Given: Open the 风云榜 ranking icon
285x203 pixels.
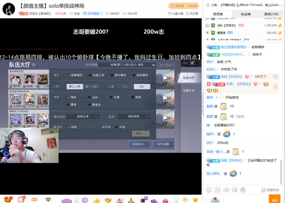Looking at the screenshot, I should [x=192, y=13].
